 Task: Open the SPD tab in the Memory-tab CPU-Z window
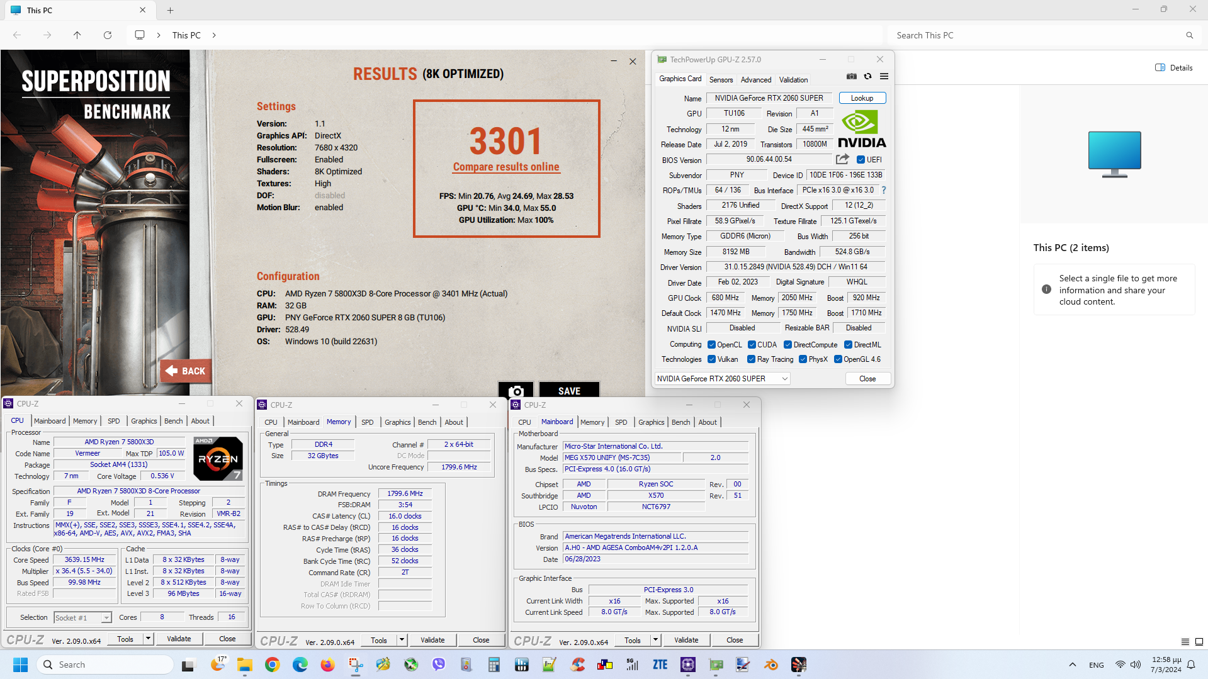(368, 422)
